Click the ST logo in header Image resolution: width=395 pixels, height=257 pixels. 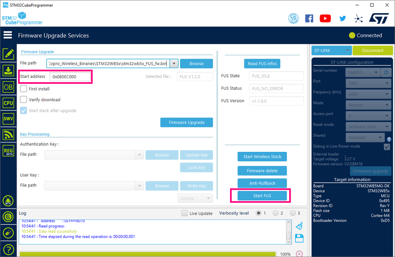tap(379, 19)
